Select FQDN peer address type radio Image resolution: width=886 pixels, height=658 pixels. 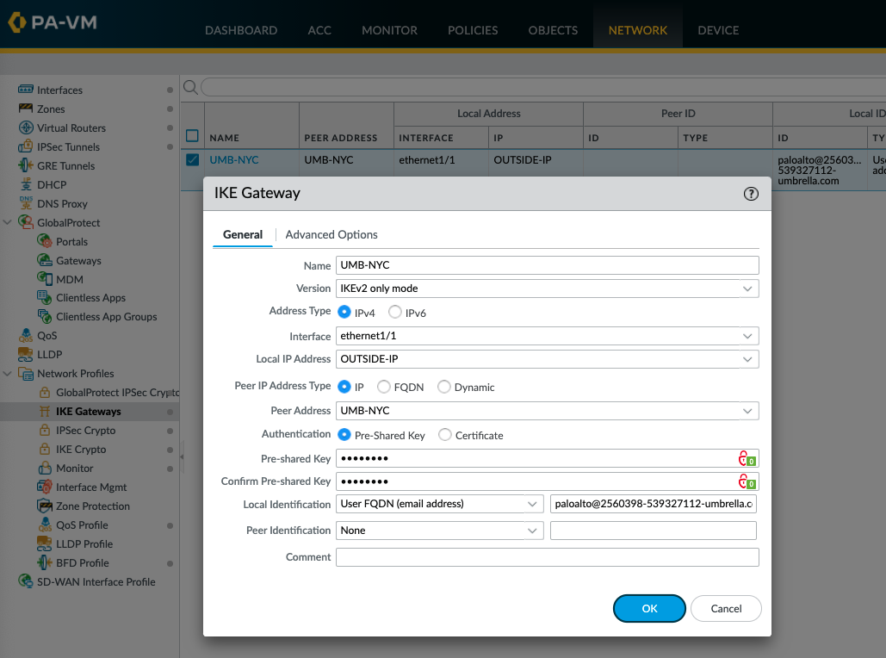pyautogui.click(x=384, y=387)
